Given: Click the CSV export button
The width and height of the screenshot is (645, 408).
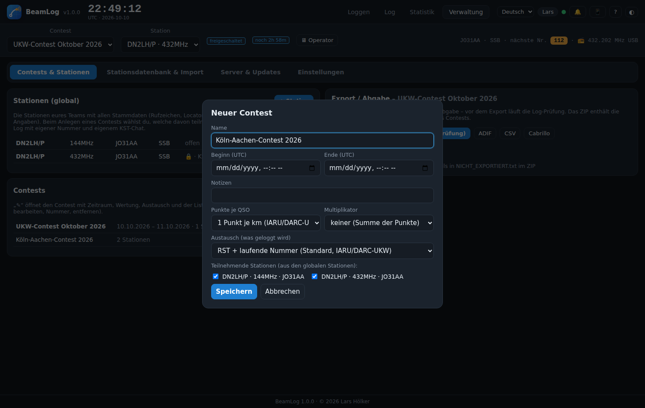Looking at the screenshot, I should pos(510,134).
